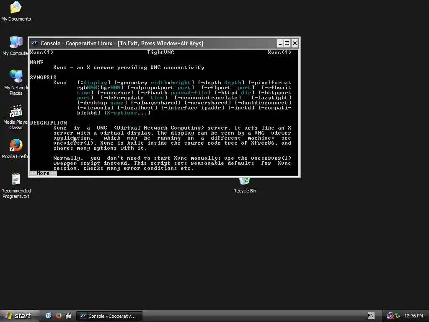Click the XFree86 word in description
The height and width of the screenshot is (322, 429).
click(x=263, y=143)
